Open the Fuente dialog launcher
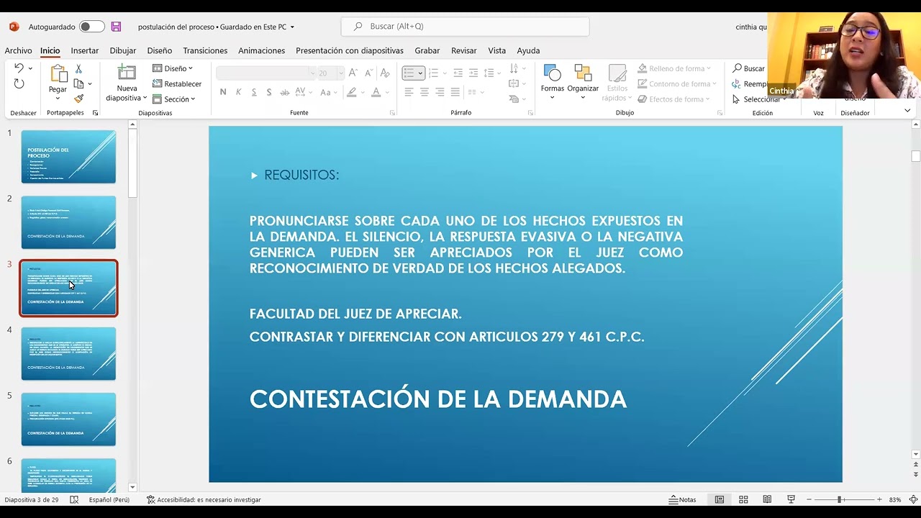Screen dimensions: 921x518 pyautogui.click(x=392, y=113)
